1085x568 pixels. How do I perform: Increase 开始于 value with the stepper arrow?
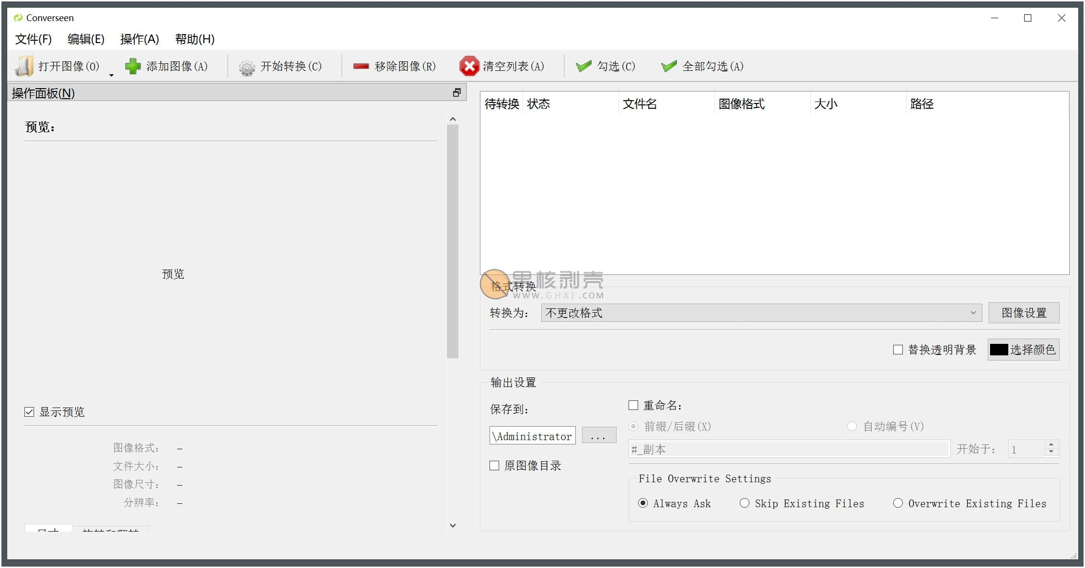pos(1051,444)
